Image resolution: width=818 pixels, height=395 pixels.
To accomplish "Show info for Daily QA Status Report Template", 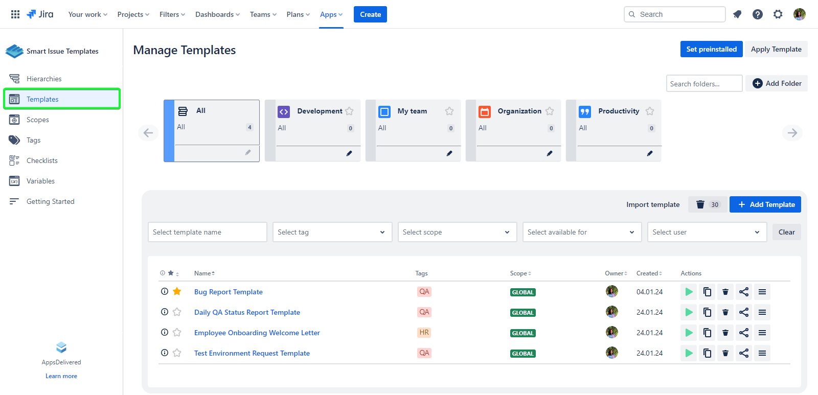I will click(165, 312).
